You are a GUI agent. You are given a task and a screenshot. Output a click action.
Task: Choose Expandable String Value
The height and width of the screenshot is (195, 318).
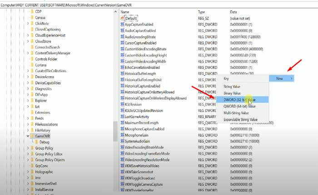click(x=243, y=119)
